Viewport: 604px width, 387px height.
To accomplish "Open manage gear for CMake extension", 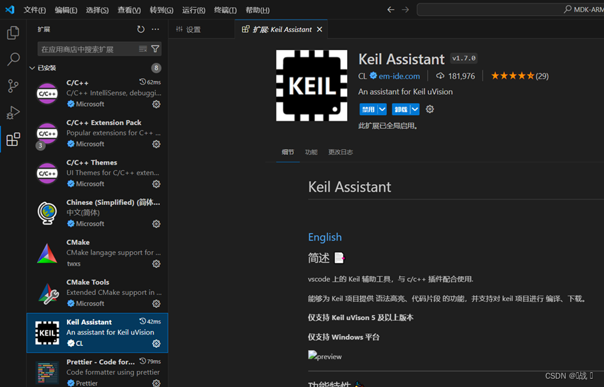I will tap(156, 264).
